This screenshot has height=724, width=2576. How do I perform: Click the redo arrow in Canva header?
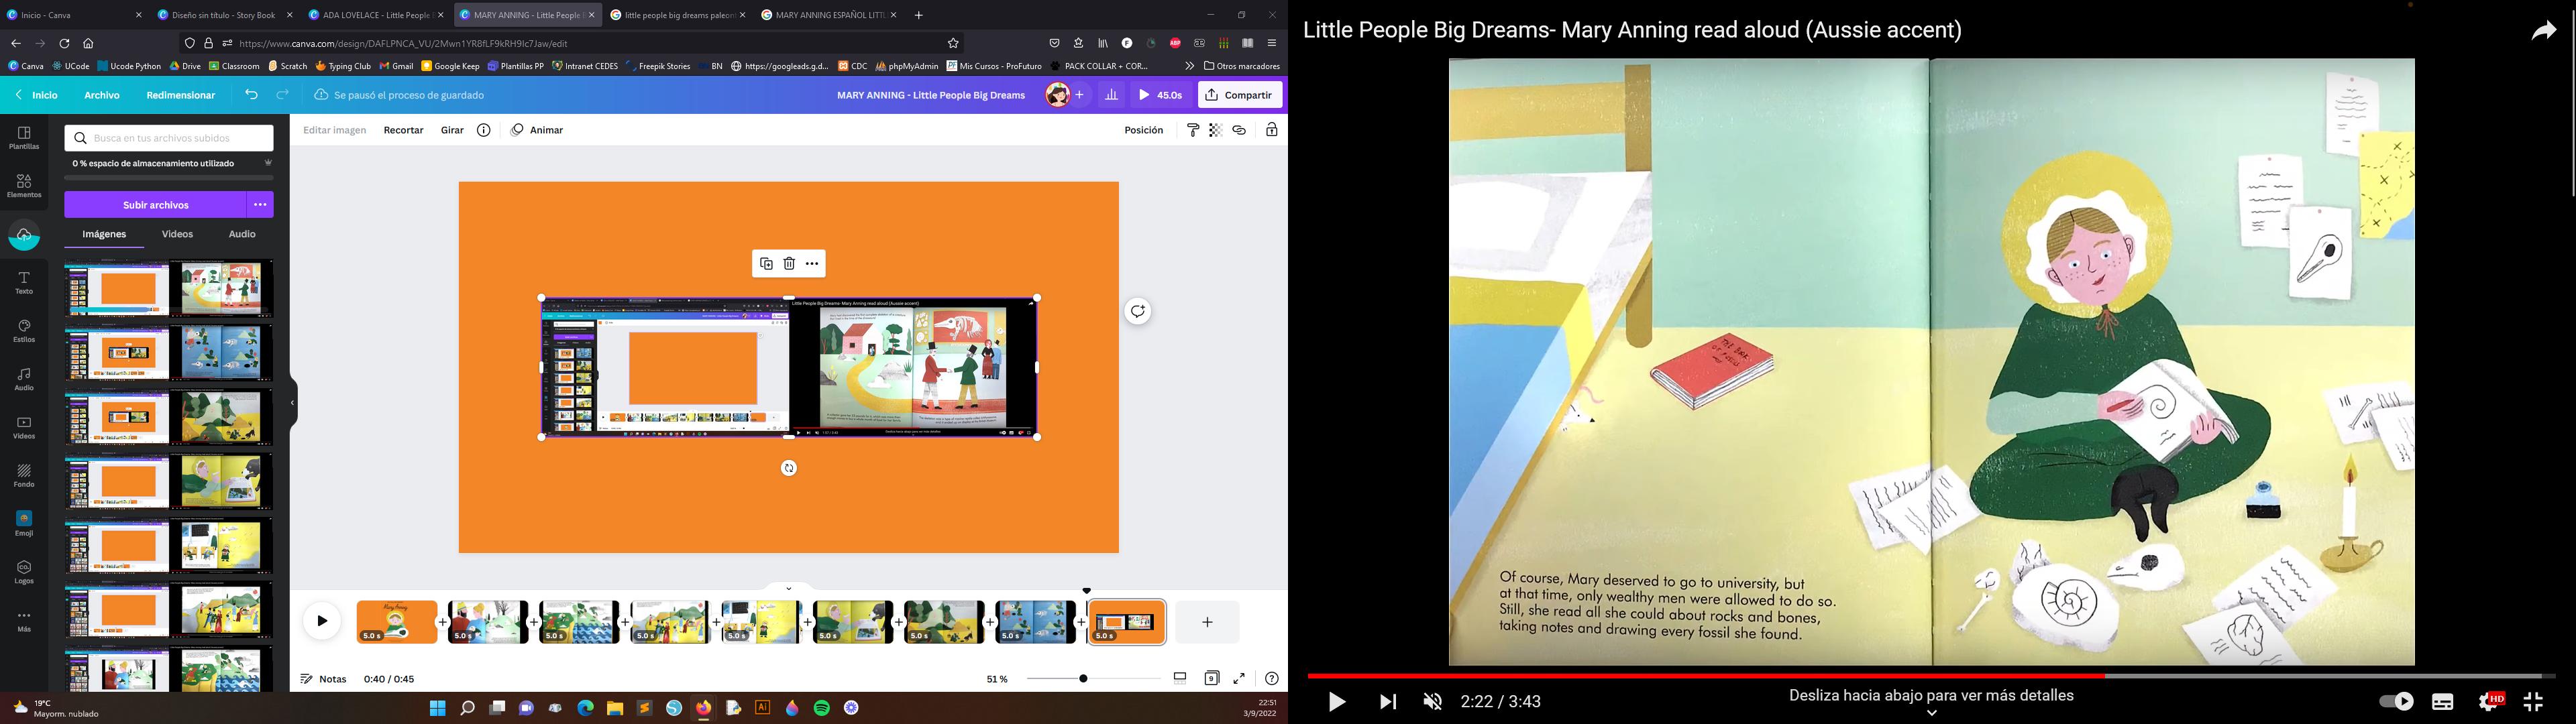(x=283, y=95)
